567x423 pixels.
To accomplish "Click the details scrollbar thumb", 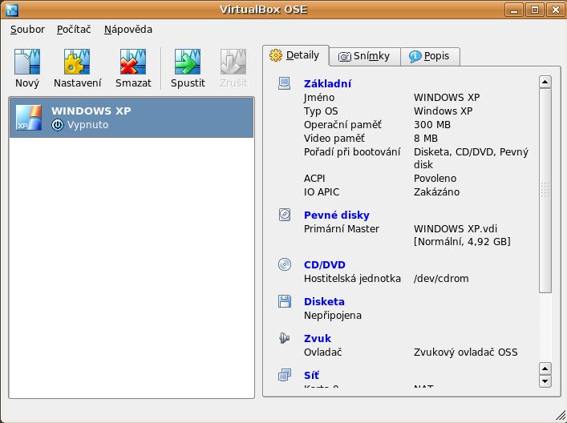I will point(545,191).
